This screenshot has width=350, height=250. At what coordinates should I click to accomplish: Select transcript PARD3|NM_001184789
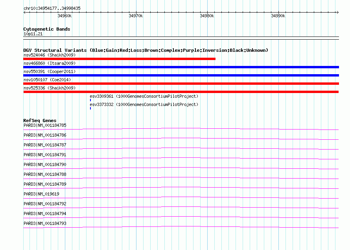click(x=45, y=184)
